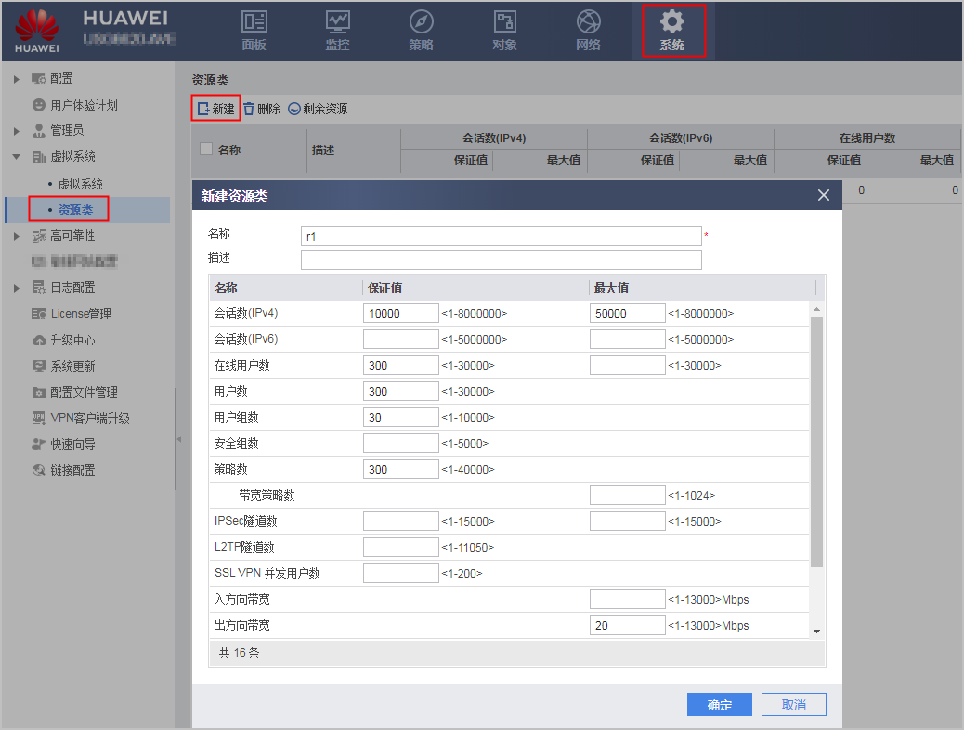The image size is (964, 730).
Task: Focus 在线用户数 maximum value field
Action: [x=627, y=365]
